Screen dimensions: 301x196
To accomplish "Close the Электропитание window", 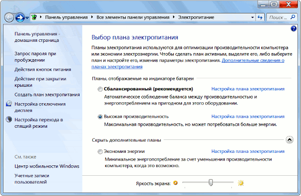I will [x=288, y=4].
